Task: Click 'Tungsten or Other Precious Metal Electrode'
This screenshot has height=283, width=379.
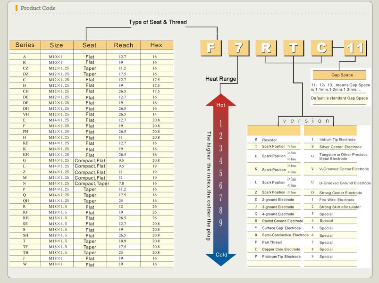Action: coord(343,157)
